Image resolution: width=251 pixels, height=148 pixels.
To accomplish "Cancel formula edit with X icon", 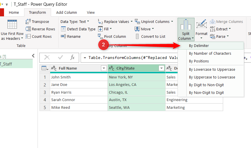I will (47, 57).
